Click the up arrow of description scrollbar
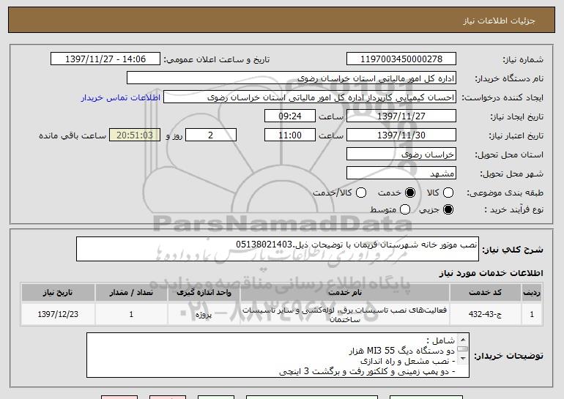This screenshot has height=399, width=564. click(463, 339)
